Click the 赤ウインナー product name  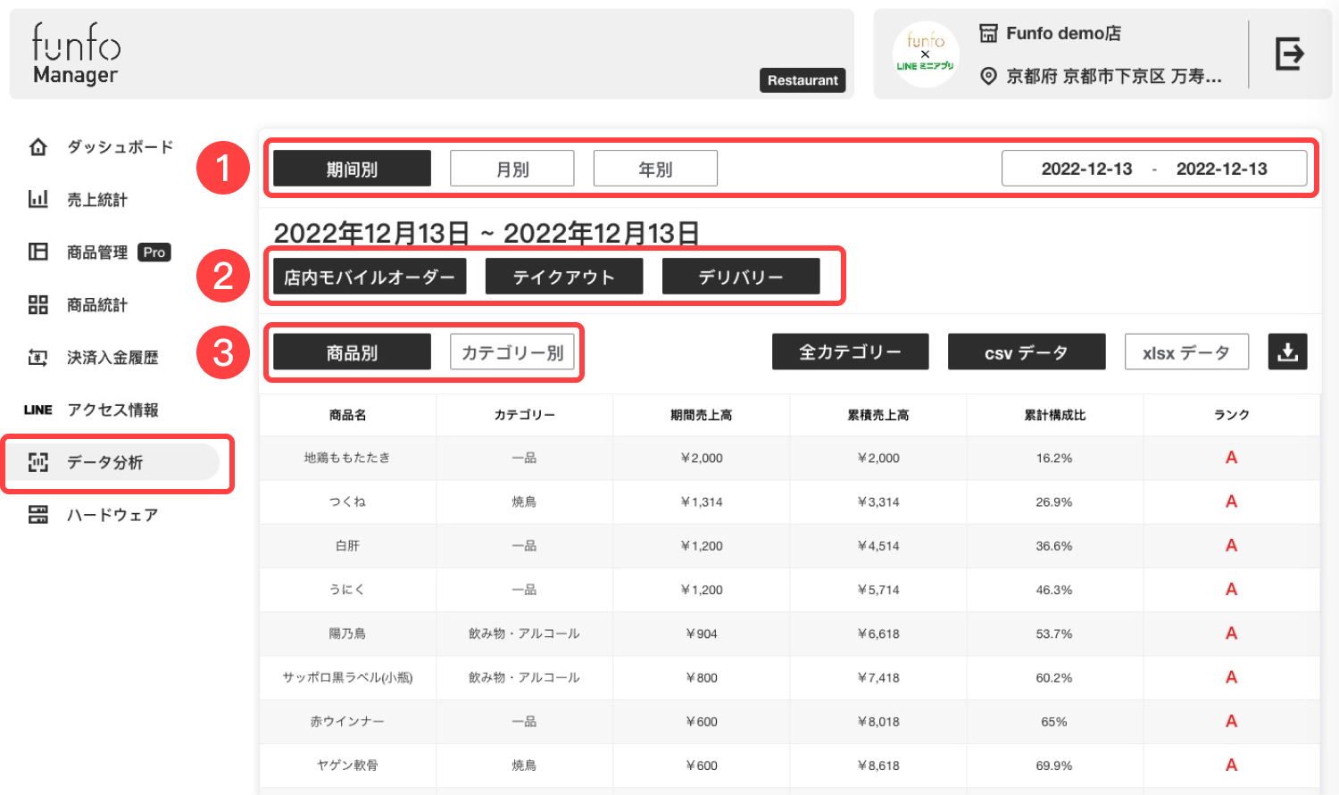[347, 721]
